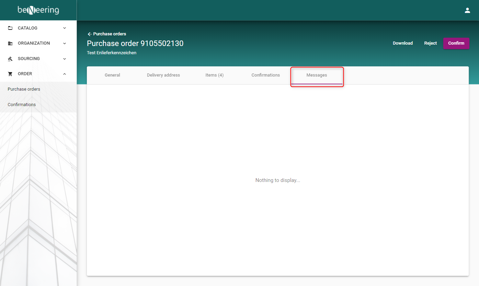Click the Catalog folder icon
The image size is (479, 286).
(10, 28)
